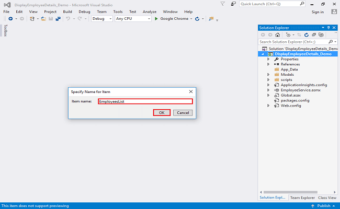Screen dimensions: 340x209
Task: Close the Specify Name for Item dialog
Action: (191, 91)
